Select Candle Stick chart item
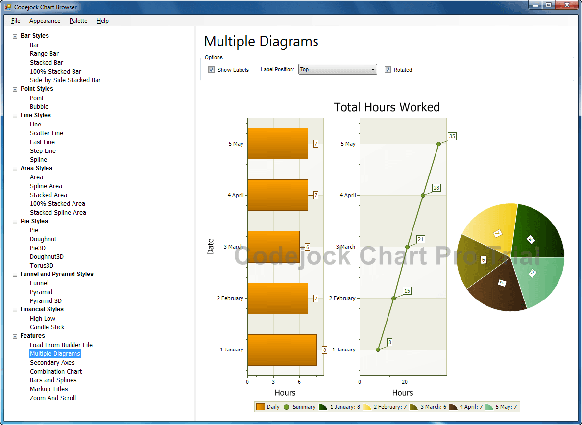The width and height of the screenshot is (582, 425). pos(47,327)
